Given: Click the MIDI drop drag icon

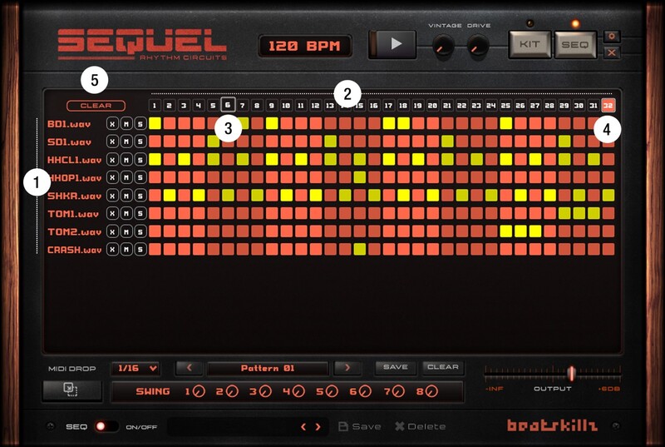Looking at the screenshot, I should coord(72,390).
